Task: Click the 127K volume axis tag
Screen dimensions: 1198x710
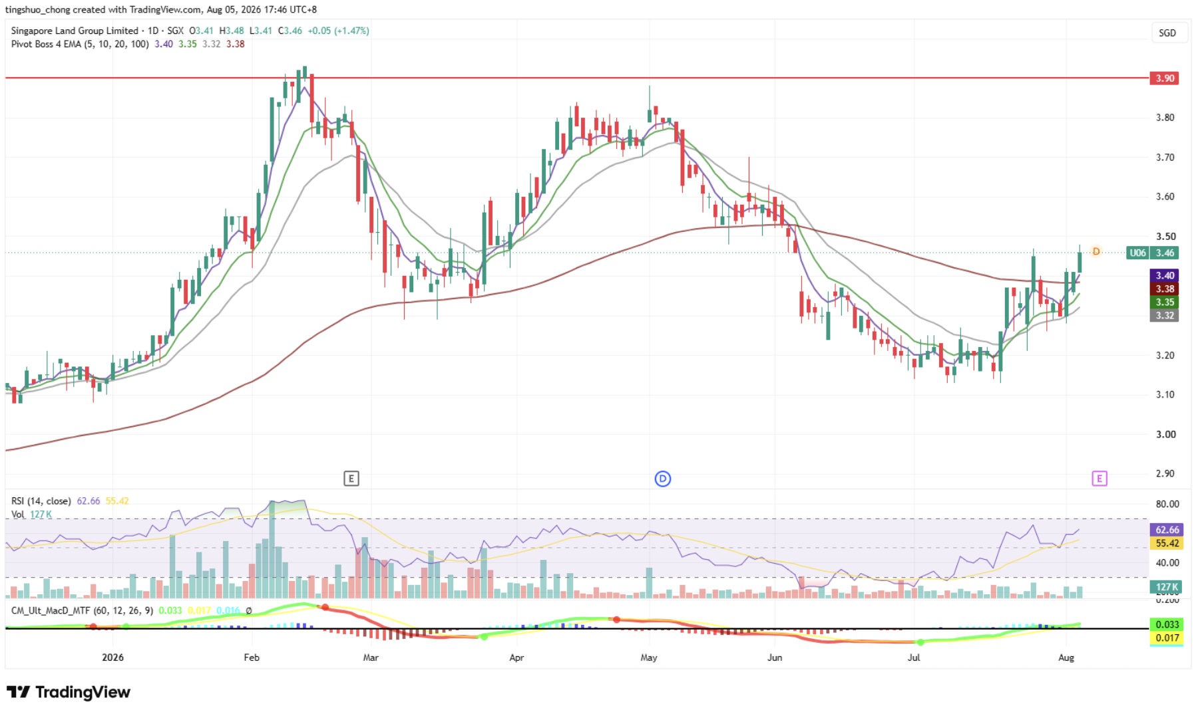Action: (1167, 587)
